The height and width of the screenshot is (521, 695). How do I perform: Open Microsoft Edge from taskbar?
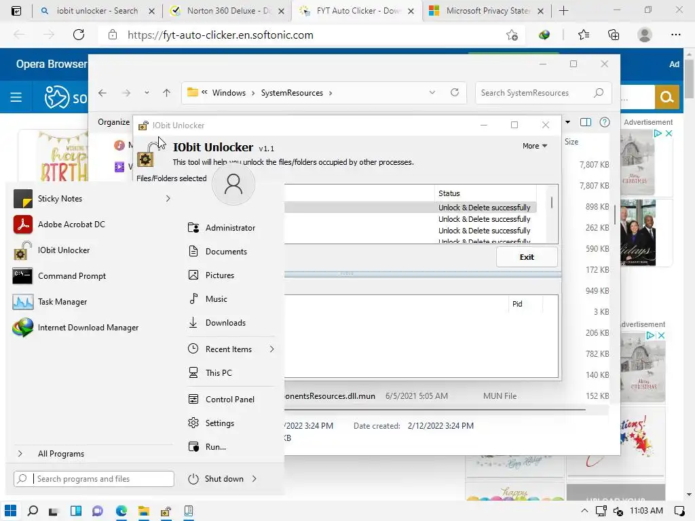[121, 511]
